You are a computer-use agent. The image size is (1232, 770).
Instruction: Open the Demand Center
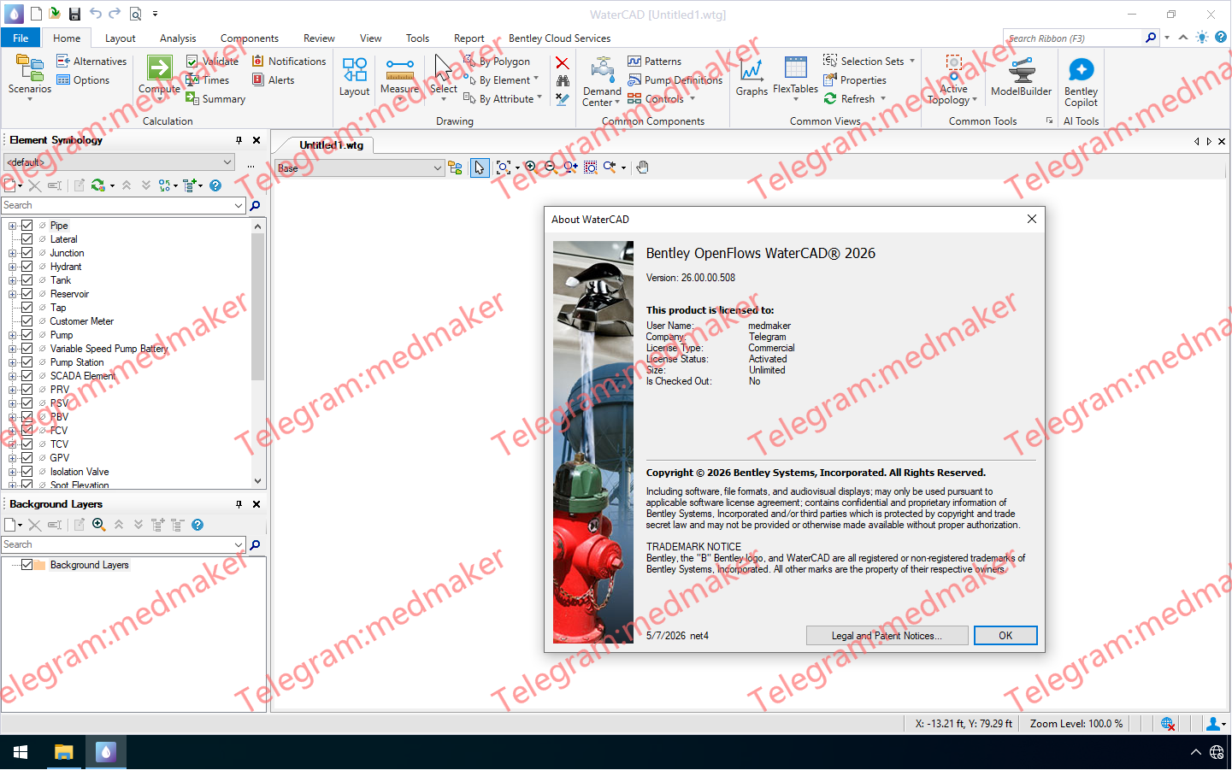[602, 81]
